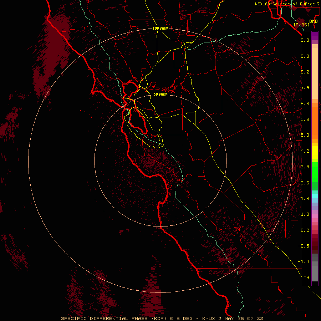Click the 0.2 legend label

(305, 230)
